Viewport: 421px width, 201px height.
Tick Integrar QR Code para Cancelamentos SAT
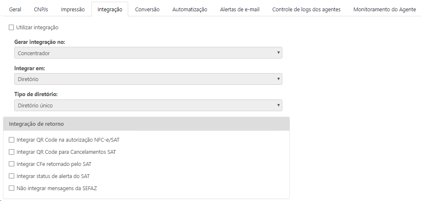tap(11, 152)
